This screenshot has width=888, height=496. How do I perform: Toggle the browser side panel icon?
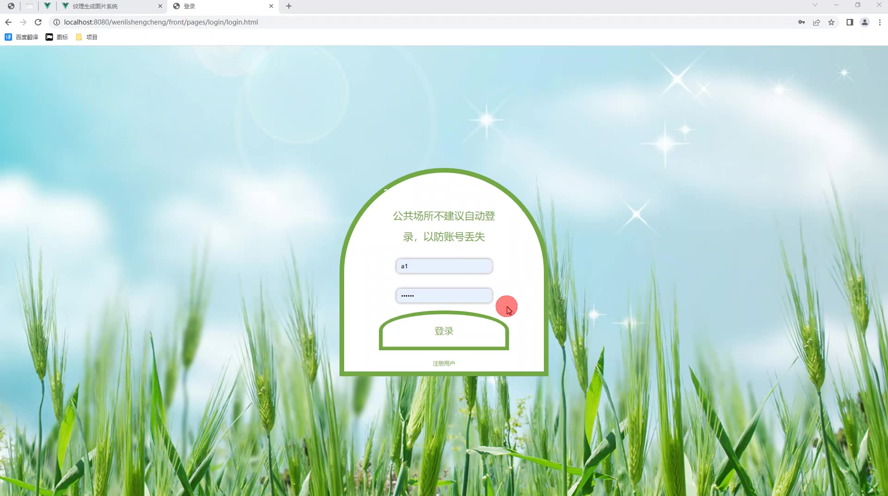850,22
